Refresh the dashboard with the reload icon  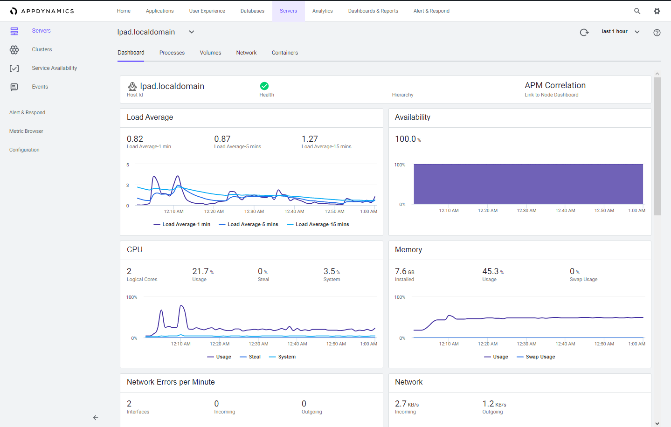coord(584,32)
